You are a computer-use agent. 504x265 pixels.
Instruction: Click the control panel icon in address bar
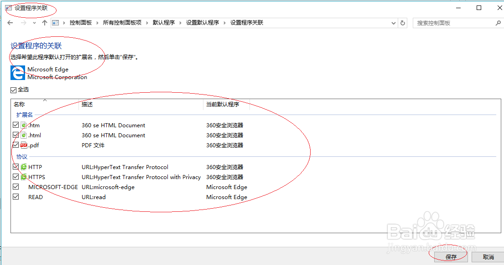tap(56, 23)
